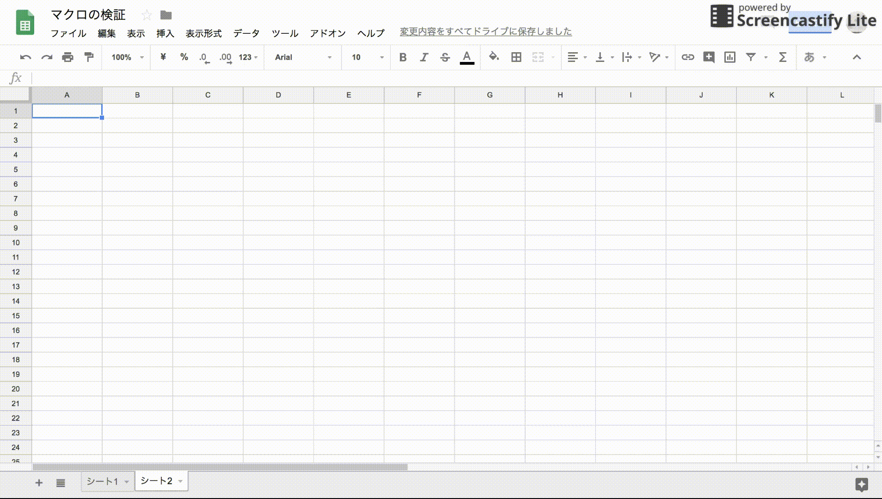
Task: Insert a link with chain icon
Action: (x=687, y=57)
